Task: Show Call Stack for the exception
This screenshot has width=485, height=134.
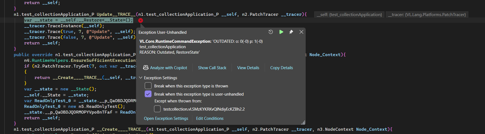Action: coord(212,68)
